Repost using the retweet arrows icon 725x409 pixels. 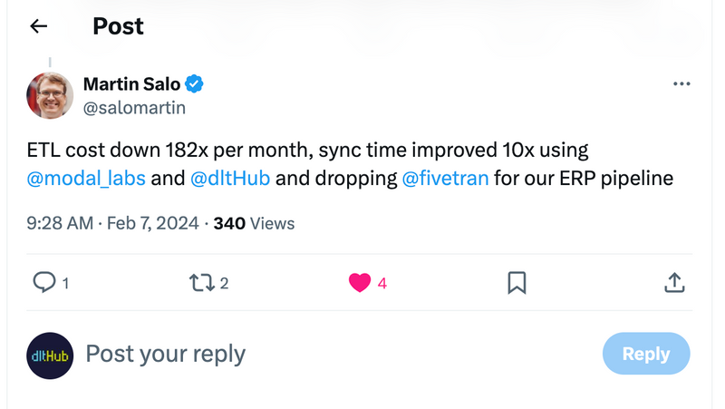pyautogui.click(x=201, y=283)
